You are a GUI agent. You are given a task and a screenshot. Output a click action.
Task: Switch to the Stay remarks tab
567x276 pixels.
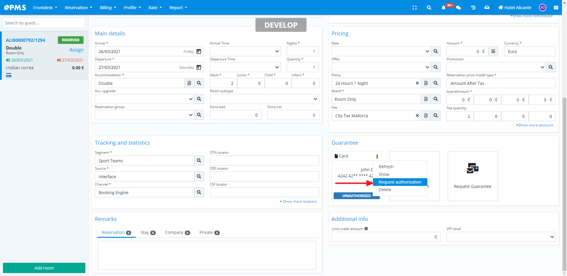(148, 232)
